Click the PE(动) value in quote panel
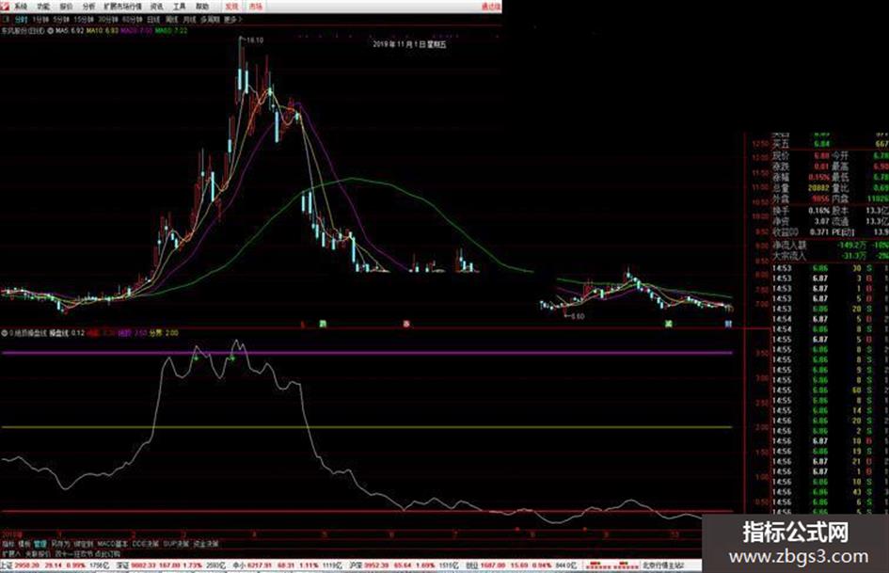The width and height of the screenshot is (889, 573). click(881, 232)
